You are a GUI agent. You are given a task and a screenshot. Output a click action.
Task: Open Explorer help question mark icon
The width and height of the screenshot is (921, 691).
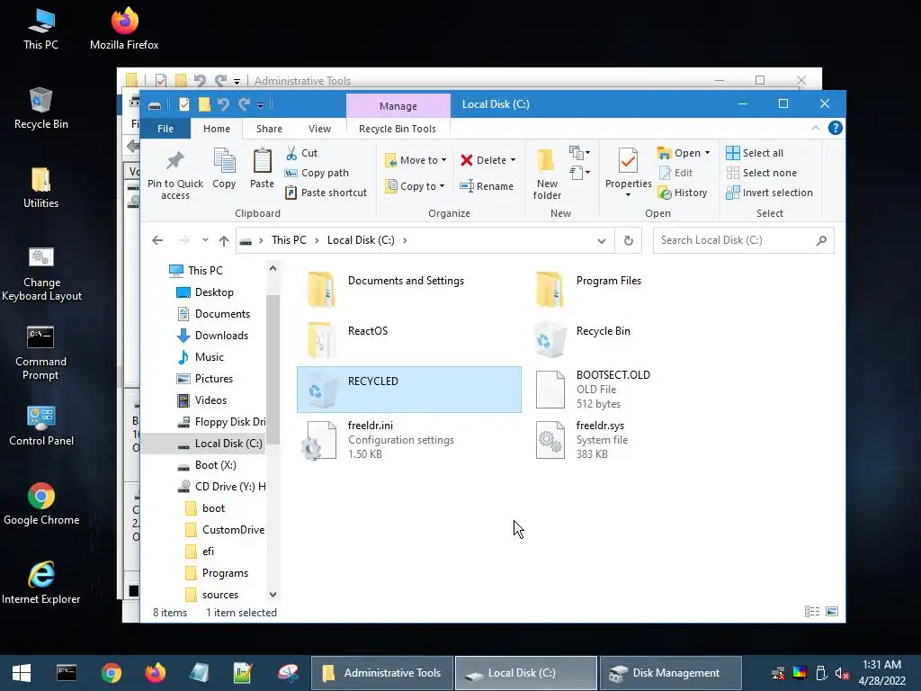(x=835, y=128)
